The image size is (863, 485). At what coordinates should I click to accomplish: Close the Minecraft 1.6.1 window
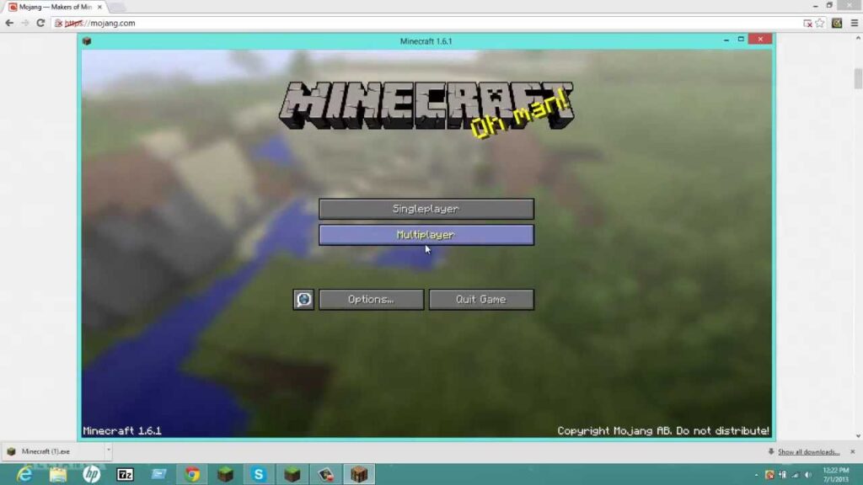pyautogui.click(x=760, y=39)
